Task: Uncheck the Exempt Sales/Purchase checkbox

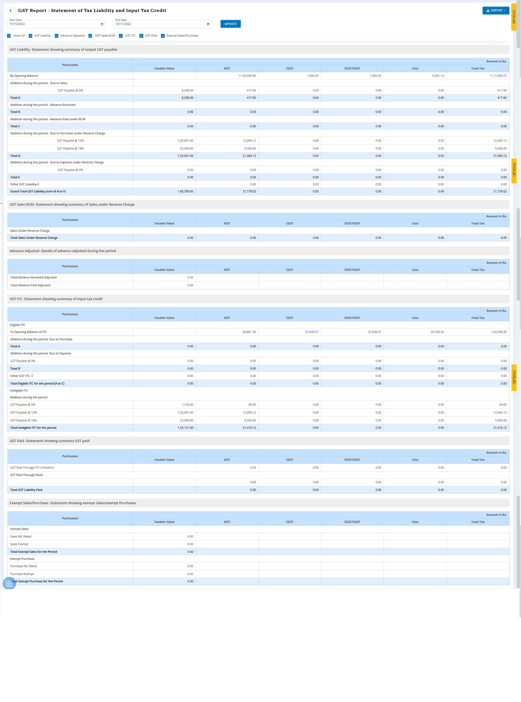Action: 163,36
